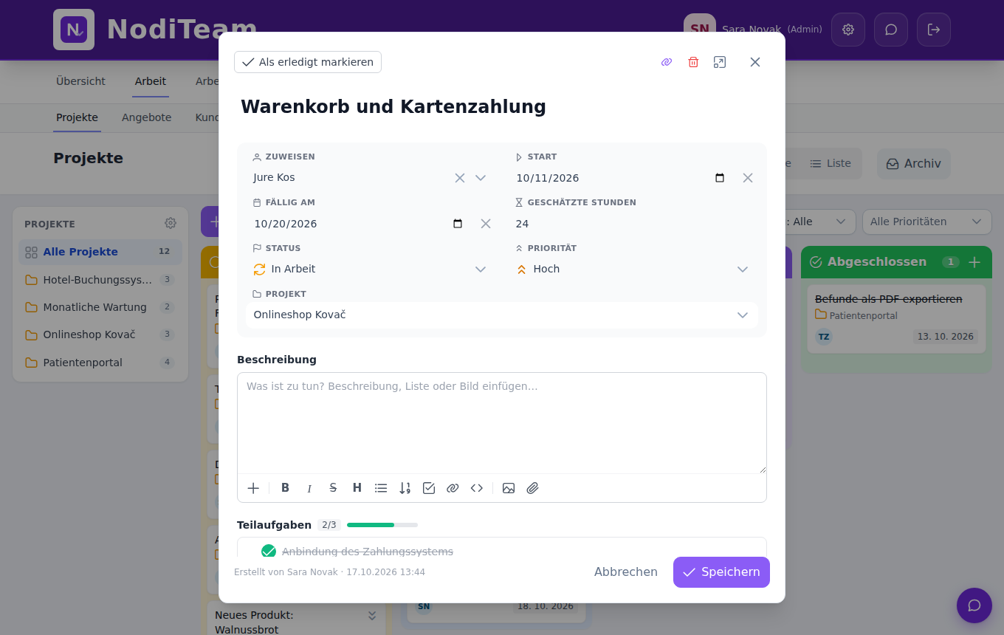Attach a file with paperclip
This screenshot has width=1004, height=635.
(532, 488)
